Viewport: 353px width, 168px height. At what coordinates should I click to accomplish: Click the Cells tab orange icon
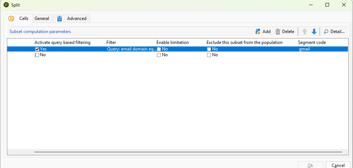click(x=11, y=19)
